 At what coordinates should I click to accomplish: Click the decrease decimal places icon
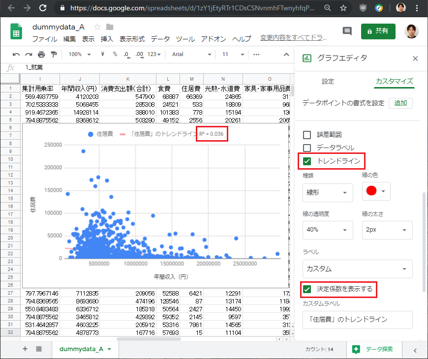click(127, 54)
